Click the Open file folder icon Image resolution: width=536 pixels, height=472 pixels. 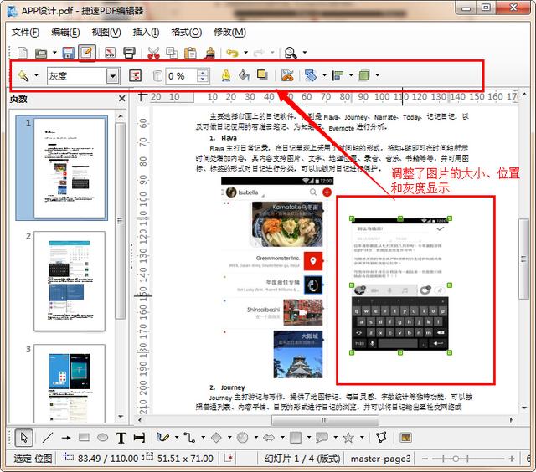(x=41, y=53)
